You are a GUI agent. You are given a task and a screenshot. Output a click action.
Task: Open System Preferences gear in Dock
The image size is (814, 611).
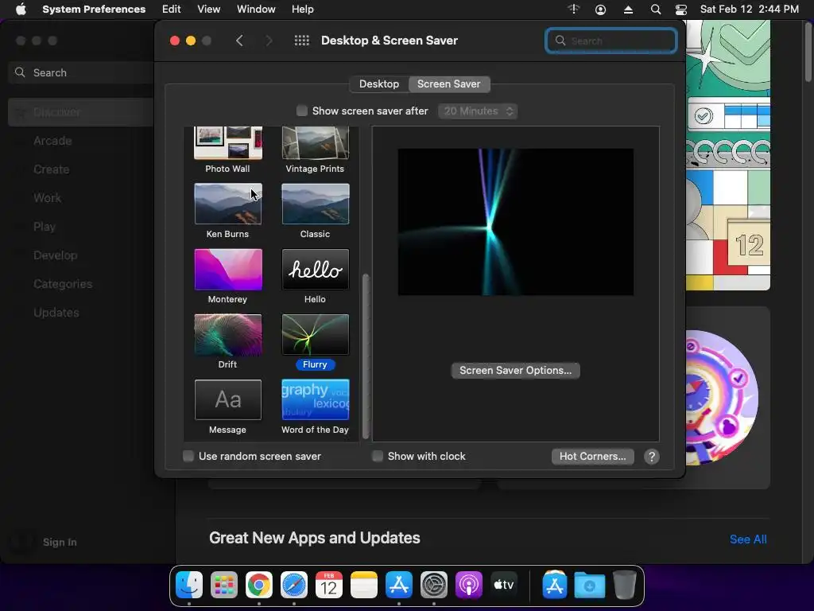(x=434, y=585)
